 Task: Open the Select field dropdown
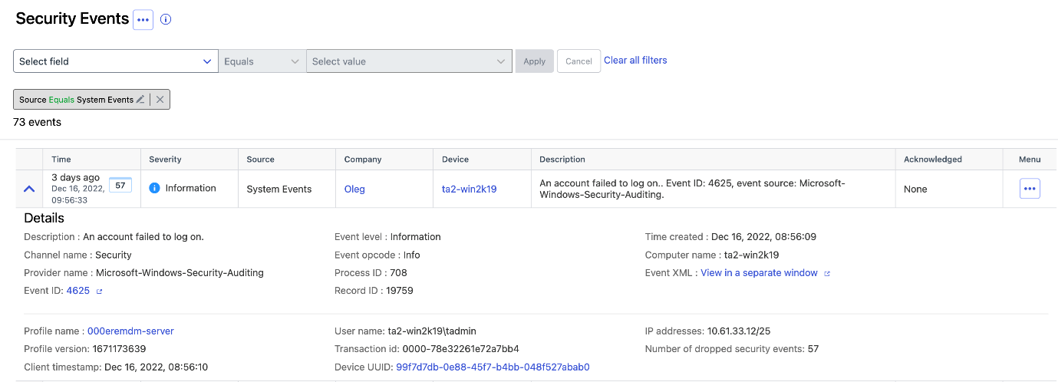(116, 61)
